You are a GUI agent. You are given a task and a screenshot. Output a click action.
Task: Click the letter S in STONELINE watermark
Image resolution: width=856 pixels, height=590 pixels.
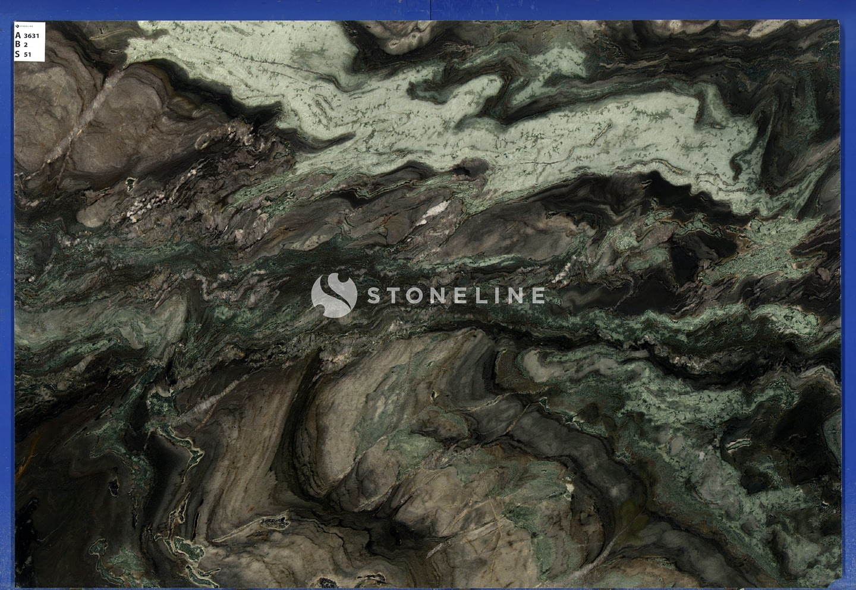point(374,296)
